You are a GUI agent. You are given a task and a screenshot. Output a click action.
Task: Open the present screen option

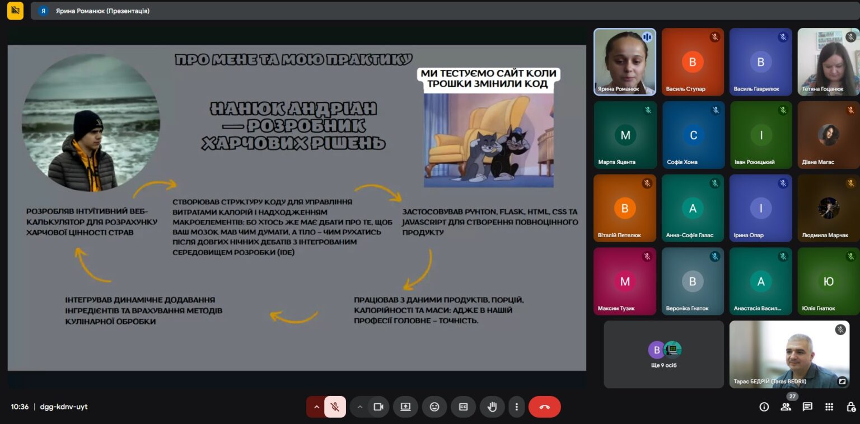405,407
